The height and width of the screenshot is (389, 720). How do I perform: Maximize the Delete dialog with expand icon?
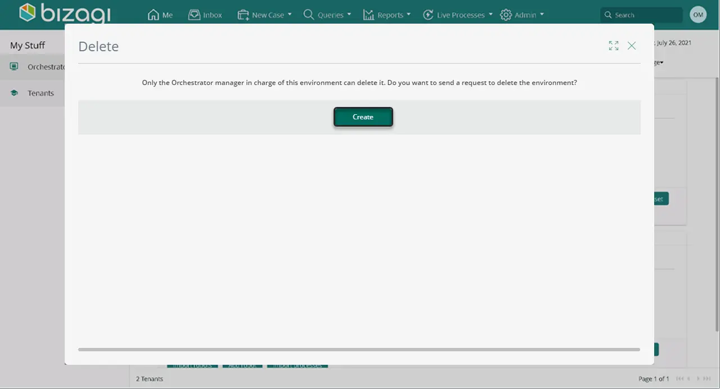pyautogui.click(x=614, y=46)
